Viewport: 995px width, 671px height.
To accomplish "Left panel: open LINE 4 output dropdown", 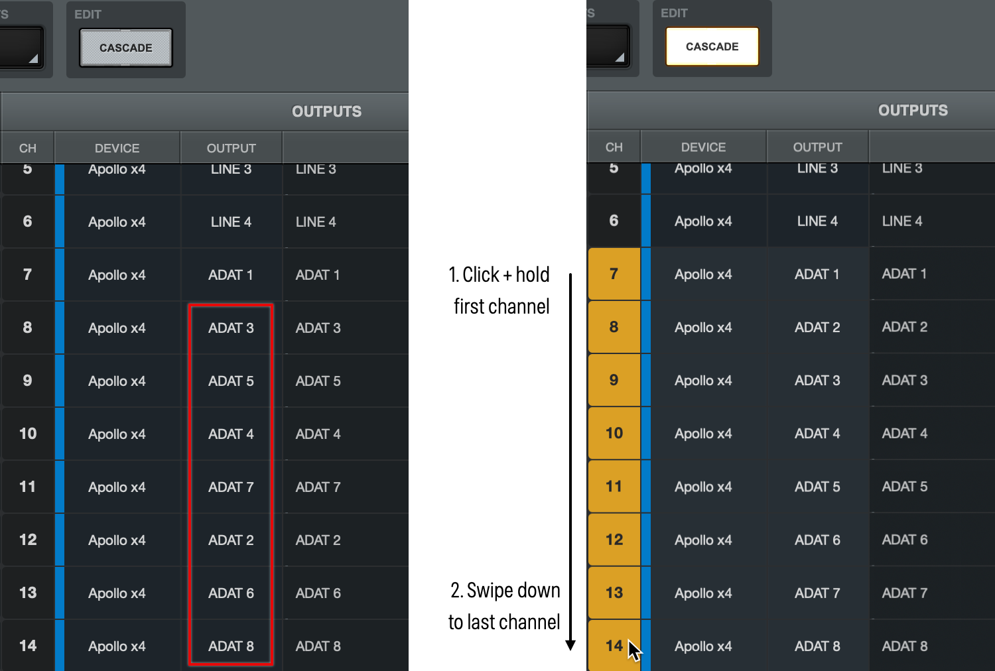I will 232,221.
